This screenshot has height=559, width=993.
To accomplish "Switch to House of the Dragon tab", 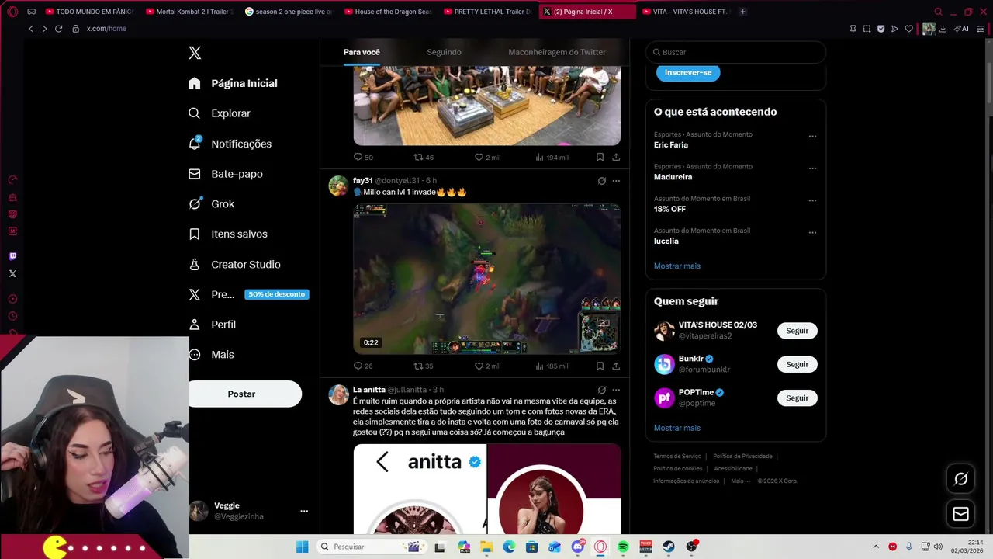I will pyautogui.click(x=388, y=12).
